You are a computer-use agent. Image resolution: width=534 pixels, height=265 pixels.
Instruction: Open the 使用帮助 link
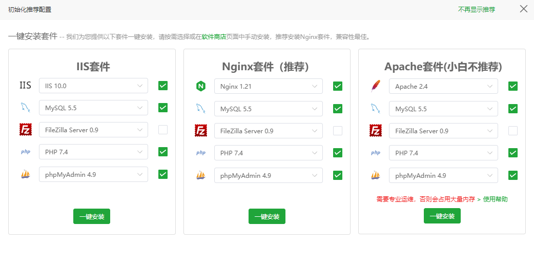496,199
